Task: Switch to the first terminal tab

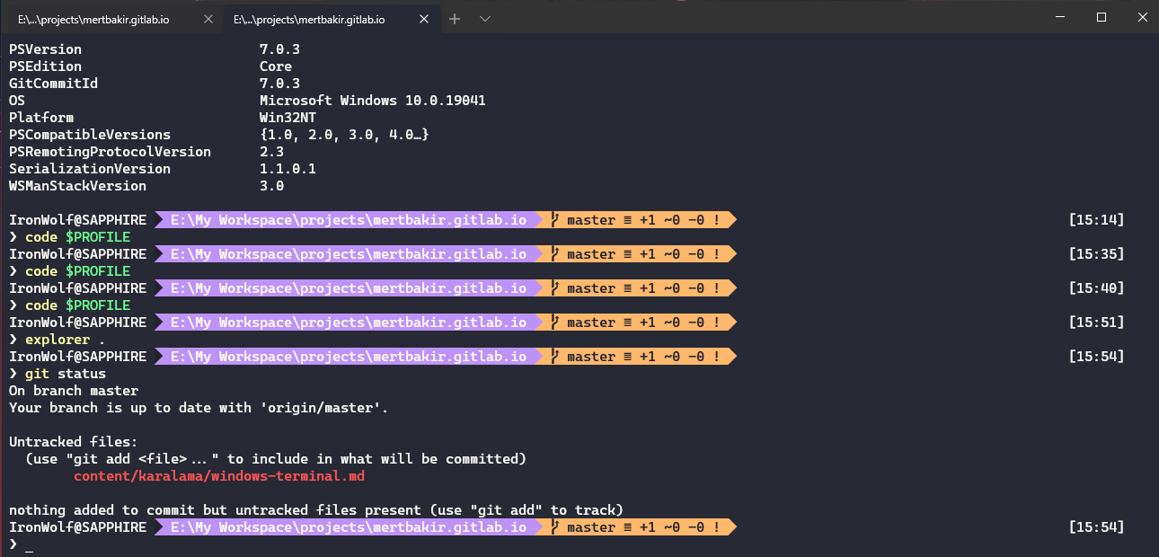Action: pyautogui.click(x=93, y=19)
